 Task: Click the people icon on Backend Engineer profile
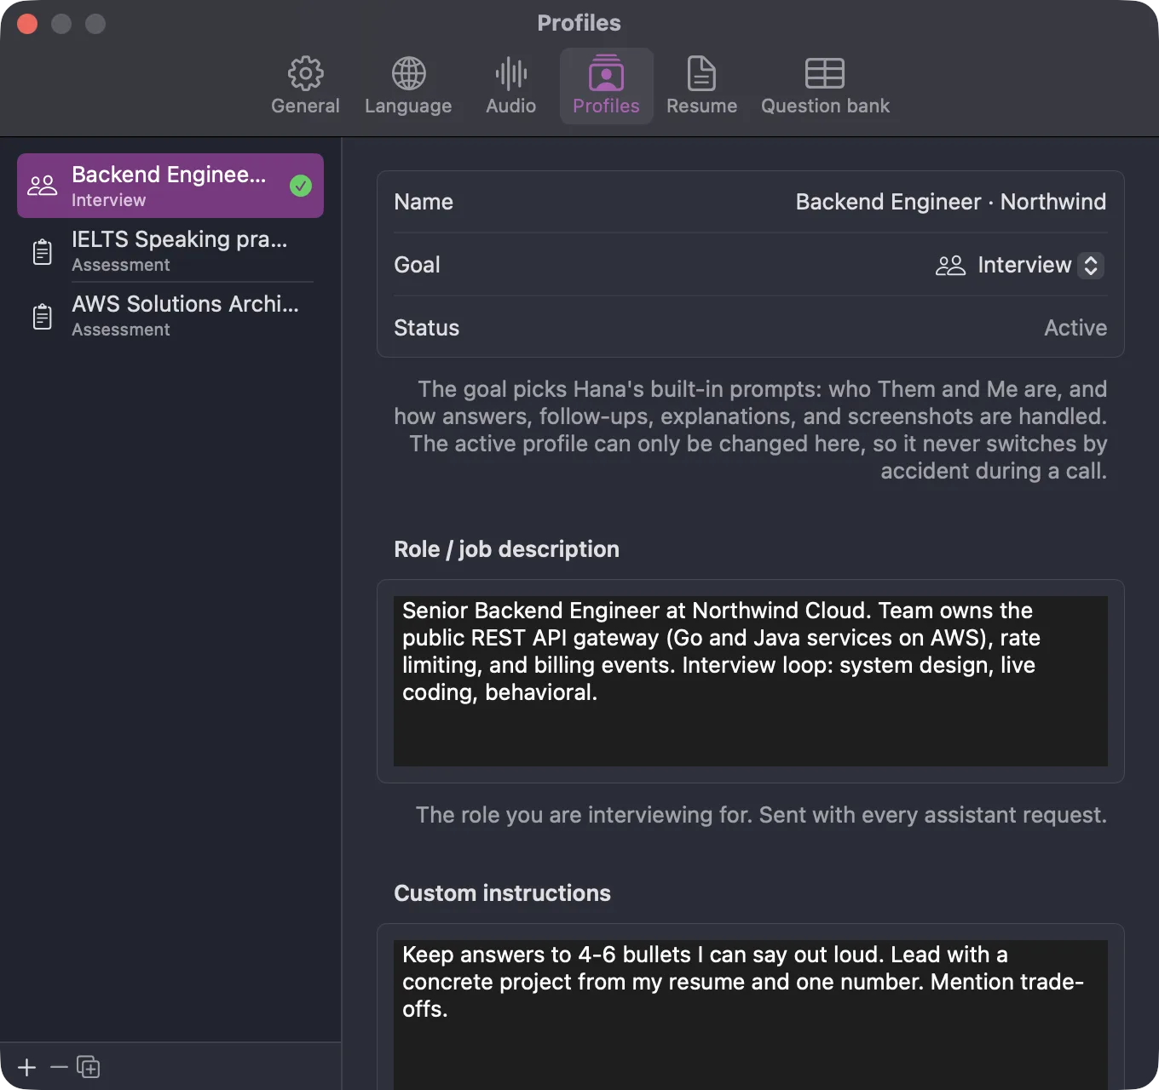43,186
